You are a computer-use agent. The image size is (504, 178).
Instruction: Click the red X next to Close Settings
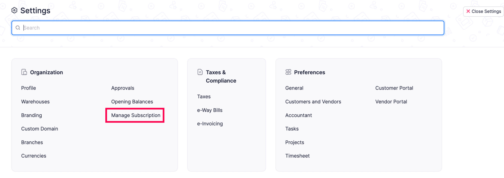click(468, 11)
